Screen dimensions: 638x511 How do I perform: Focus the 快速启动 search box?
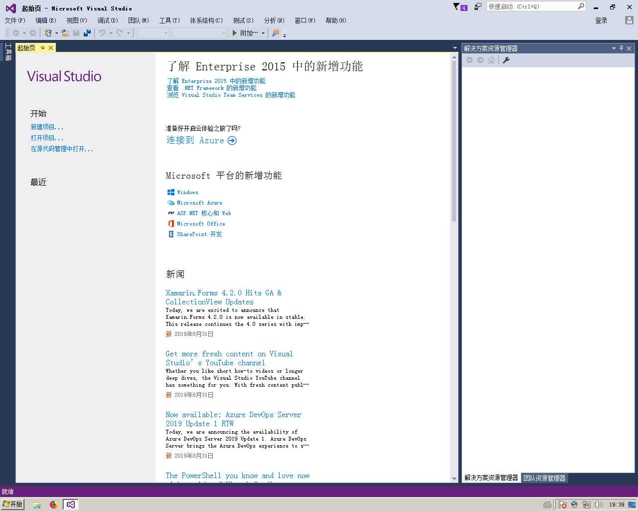point(531,6)
